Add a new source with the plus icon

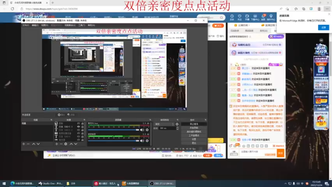tap(56, 144)
